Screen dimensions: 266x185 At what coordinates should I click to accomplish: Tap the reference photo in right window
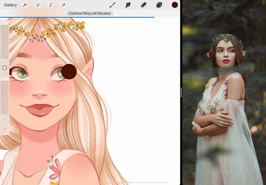coord(224,92)
